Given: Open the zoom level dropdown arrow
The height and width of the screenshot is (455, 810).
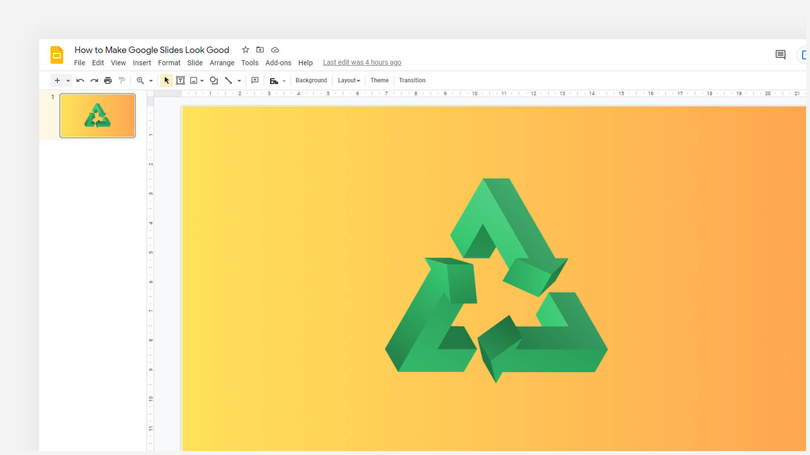Looking at the screenshot, I should 151,80.
